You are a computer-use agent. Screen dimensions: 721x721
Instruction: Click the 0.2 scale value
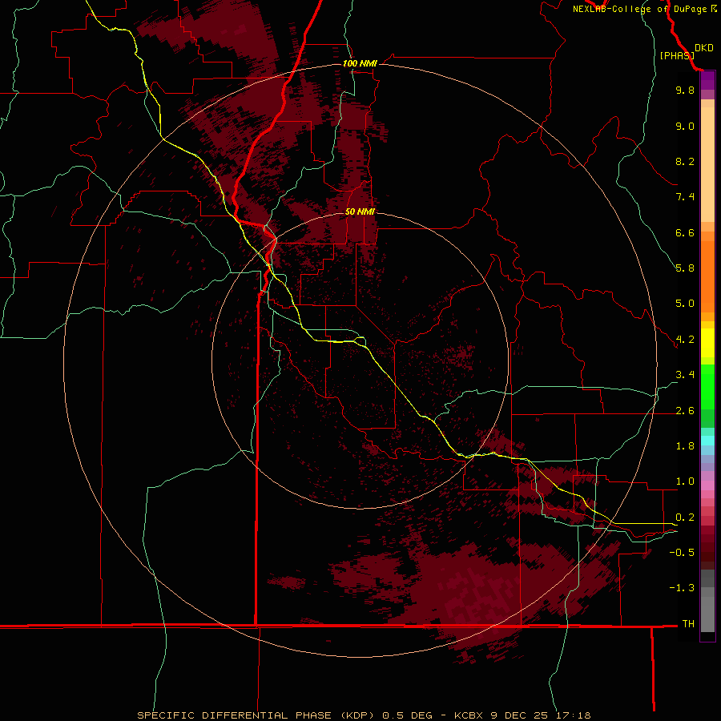pyautogui.click(x=685, y=518)
